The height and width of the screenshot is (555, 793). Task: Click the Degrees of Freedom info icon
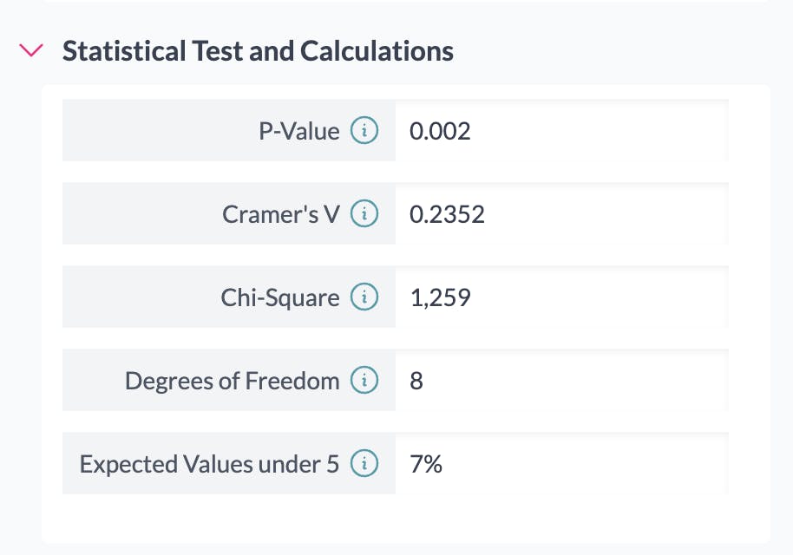pyautogui.click(x=364, y=382)
